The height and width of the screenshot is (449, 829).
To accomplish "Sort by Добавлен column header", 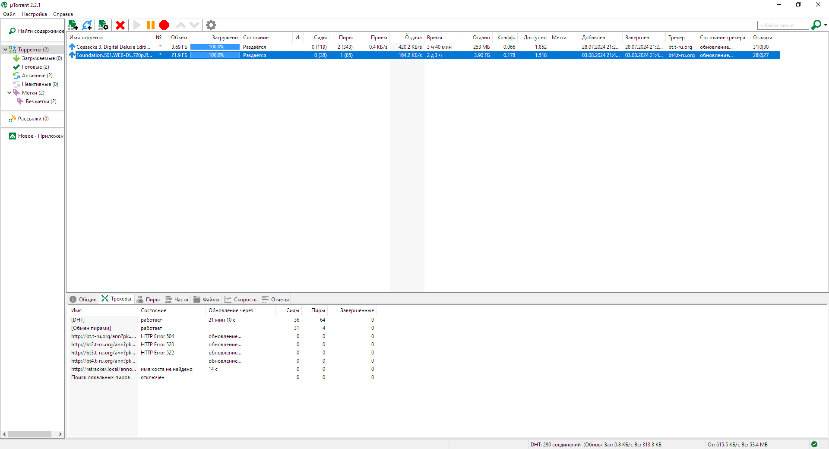I will [x=601, y=38].
